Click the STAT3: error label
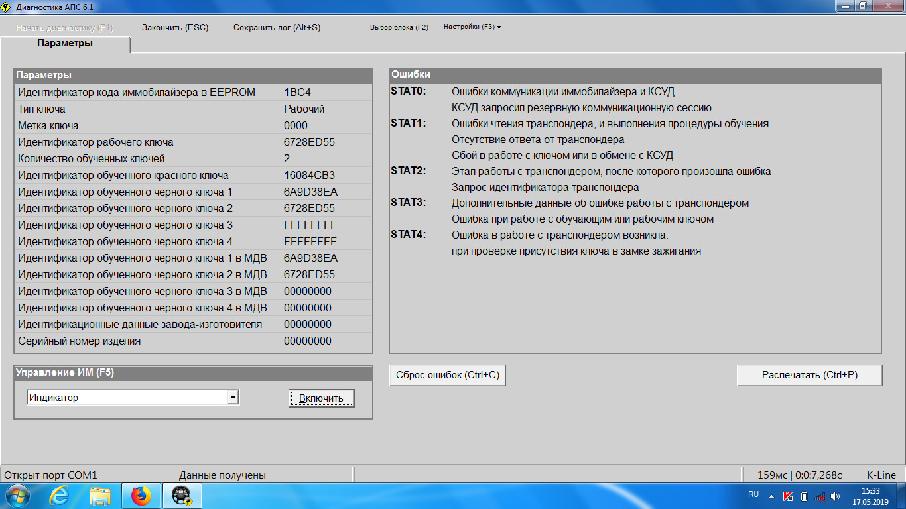The height and width of the screenshot is (509, 906). [409, 203]
